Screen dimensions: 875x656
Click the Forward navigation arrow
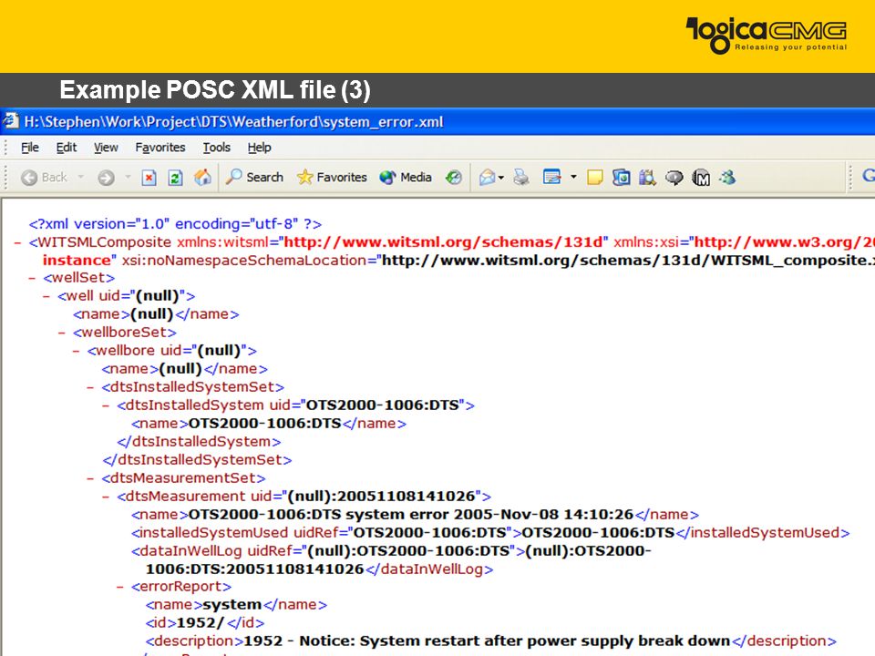point(106,178)
